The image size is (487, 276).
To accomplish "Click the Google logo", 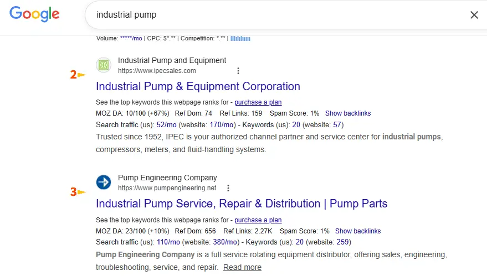I will [x=34, y=15].
